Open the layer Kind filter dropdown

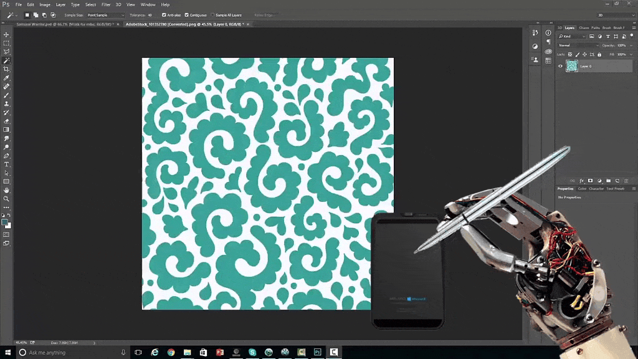(571, 37)
